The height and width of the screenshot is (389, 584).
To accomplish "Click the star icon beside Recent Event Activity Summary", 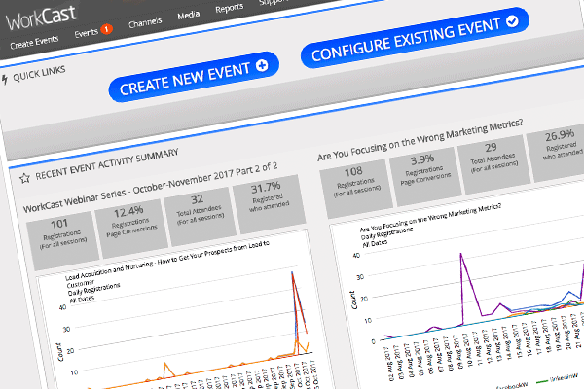I will point(24,178).
